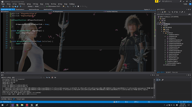Click the Solution Explorer search magnifier icon
Viewport: 192px width, 107px height.
click(x=189, y=14)
